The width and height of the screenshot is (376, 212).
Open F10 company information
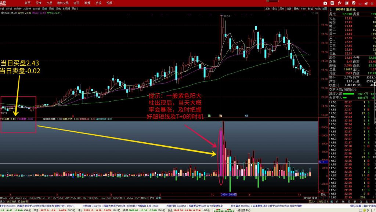[303, 8]
